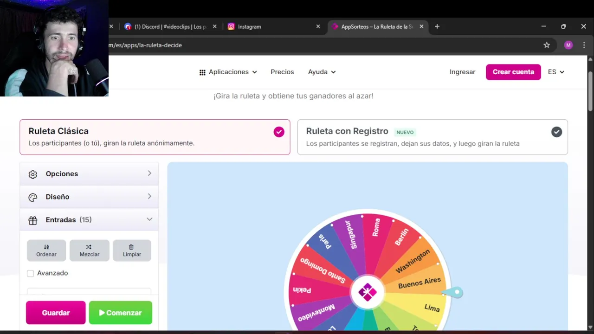This screenshot has width=594, height=334.
Task: Click the Santo Domingo wheel segment
Action: tap(323, 270)
